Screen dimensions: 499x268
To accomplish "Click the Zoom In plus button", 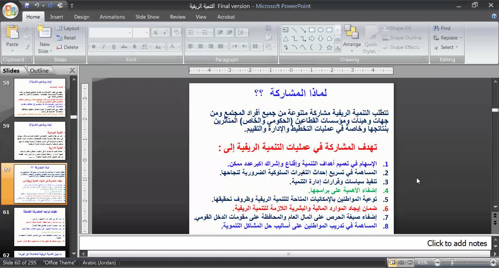I will pyautogui.click(x=494, y=263).
